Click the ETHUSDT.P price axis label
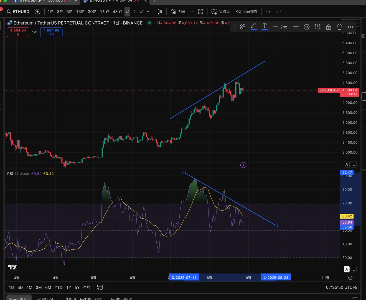 [x=329, y=90]
